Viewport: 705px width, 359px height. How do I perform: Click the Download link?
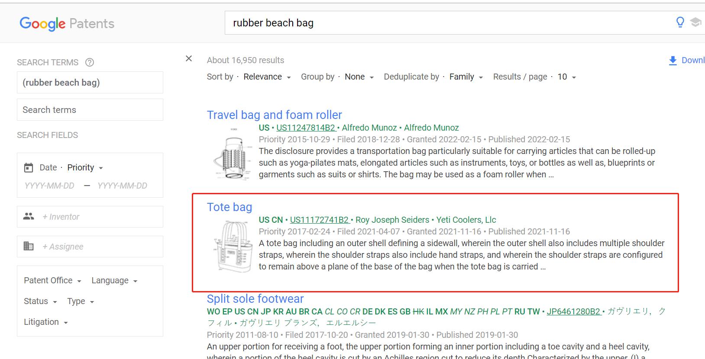[x=693, y=60]
